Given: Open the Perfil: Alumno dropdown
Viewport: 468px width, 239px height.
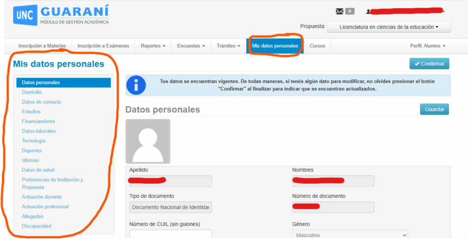Looking at the screenshot, I should click(x=428, y=46).
